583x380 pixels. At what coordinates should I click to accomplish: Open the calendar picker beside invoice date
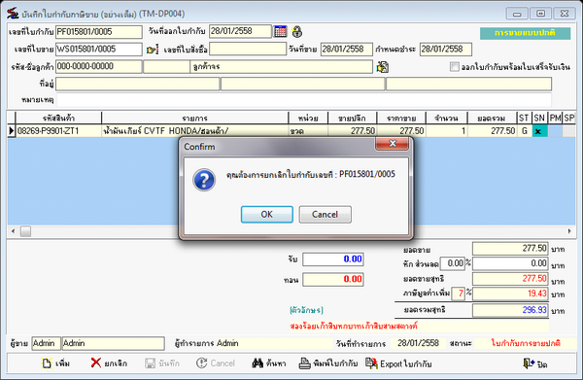point(280,32)
